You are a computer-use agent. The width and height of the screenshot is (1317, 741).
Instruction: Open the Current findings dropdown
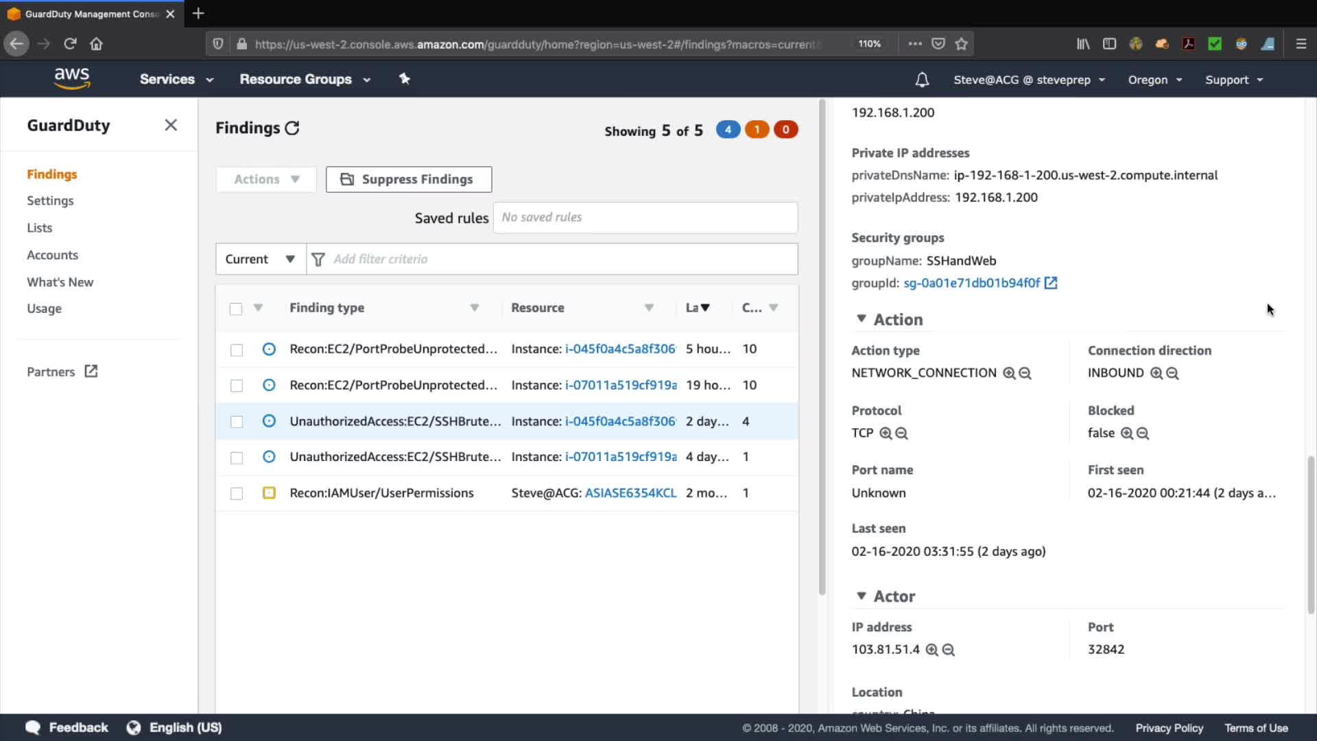click(261, 259)
